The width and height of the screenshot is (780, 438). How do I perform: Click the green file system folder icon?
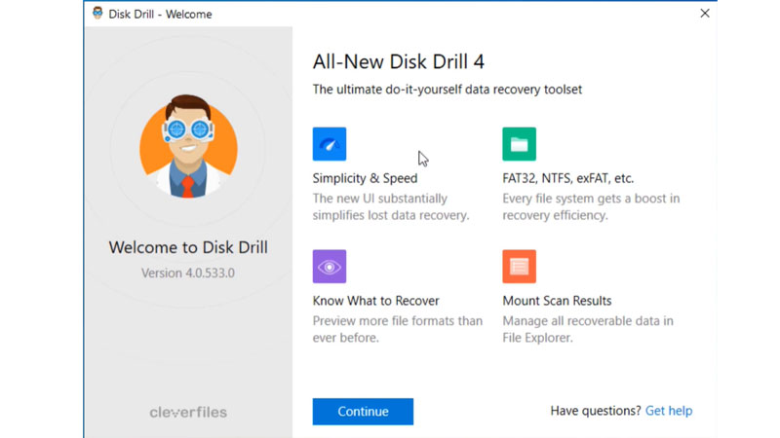click(x=519, y=144)
